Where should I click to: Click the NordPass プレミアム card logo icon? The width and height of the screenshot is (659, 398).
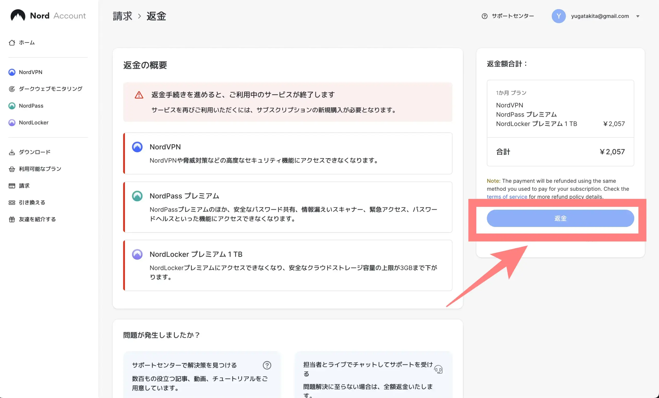pos(137,196)
